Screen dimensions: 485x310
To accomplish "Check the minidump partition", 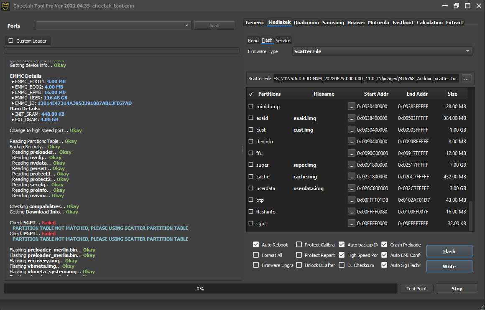I will pyautogui.click(x=251, y=106).
